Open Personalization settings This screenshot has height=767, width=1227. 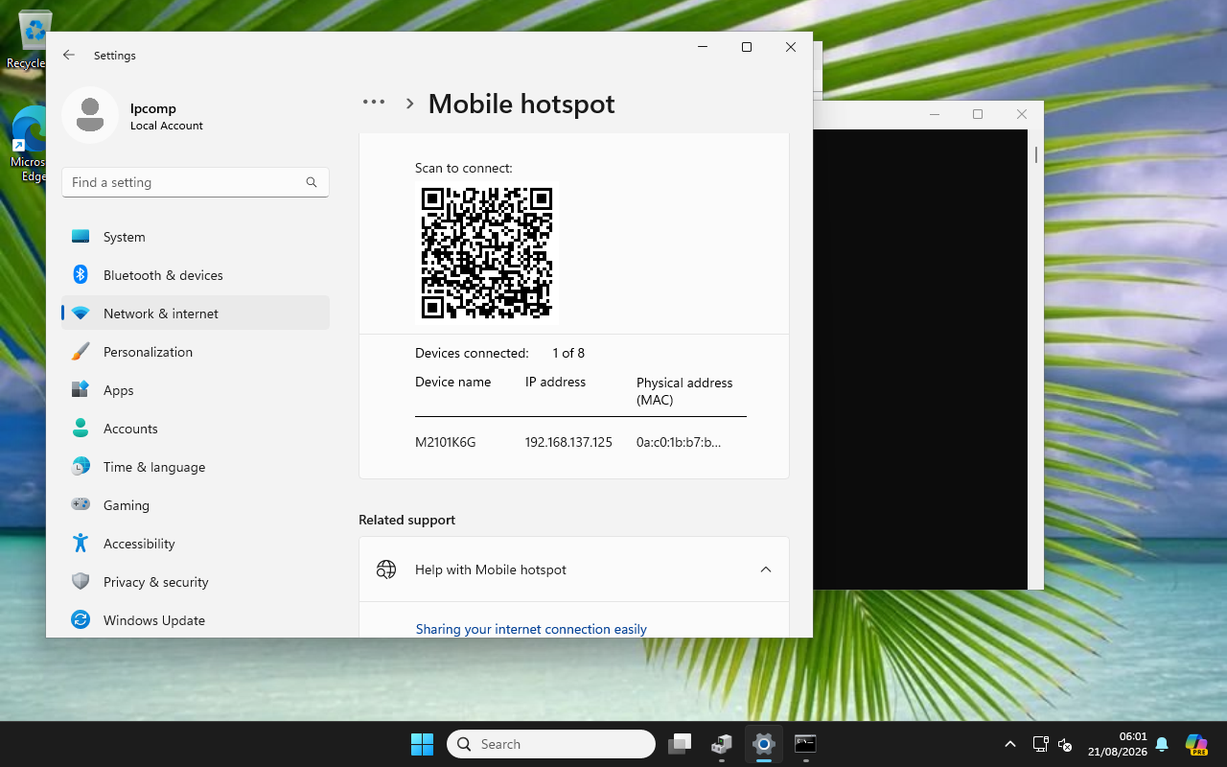point(196,352)
